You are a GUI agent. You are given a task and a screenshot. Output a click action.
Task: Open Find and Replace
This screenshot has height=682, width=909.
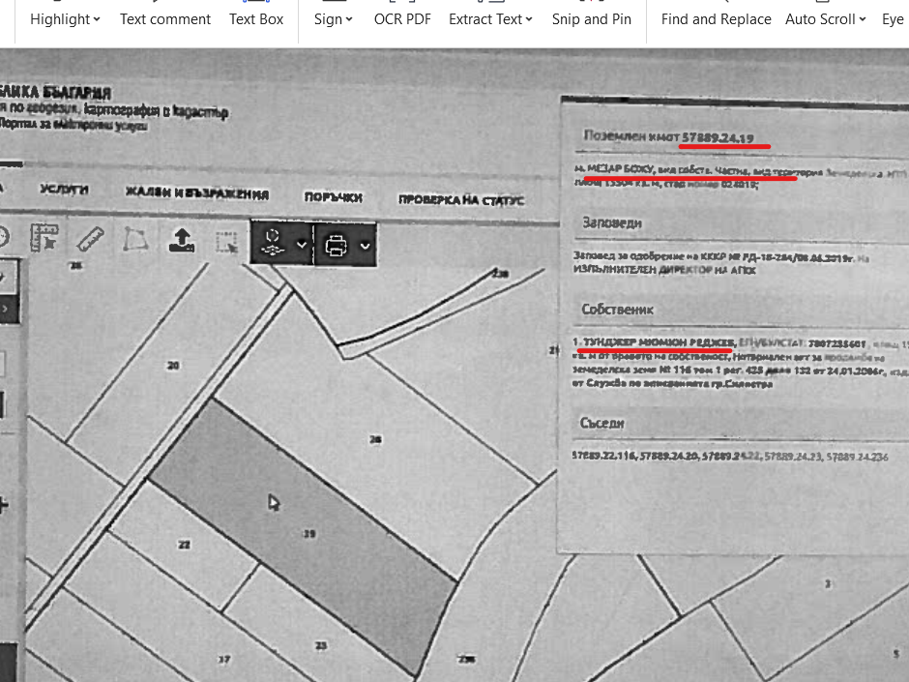[x=716, y=19]
